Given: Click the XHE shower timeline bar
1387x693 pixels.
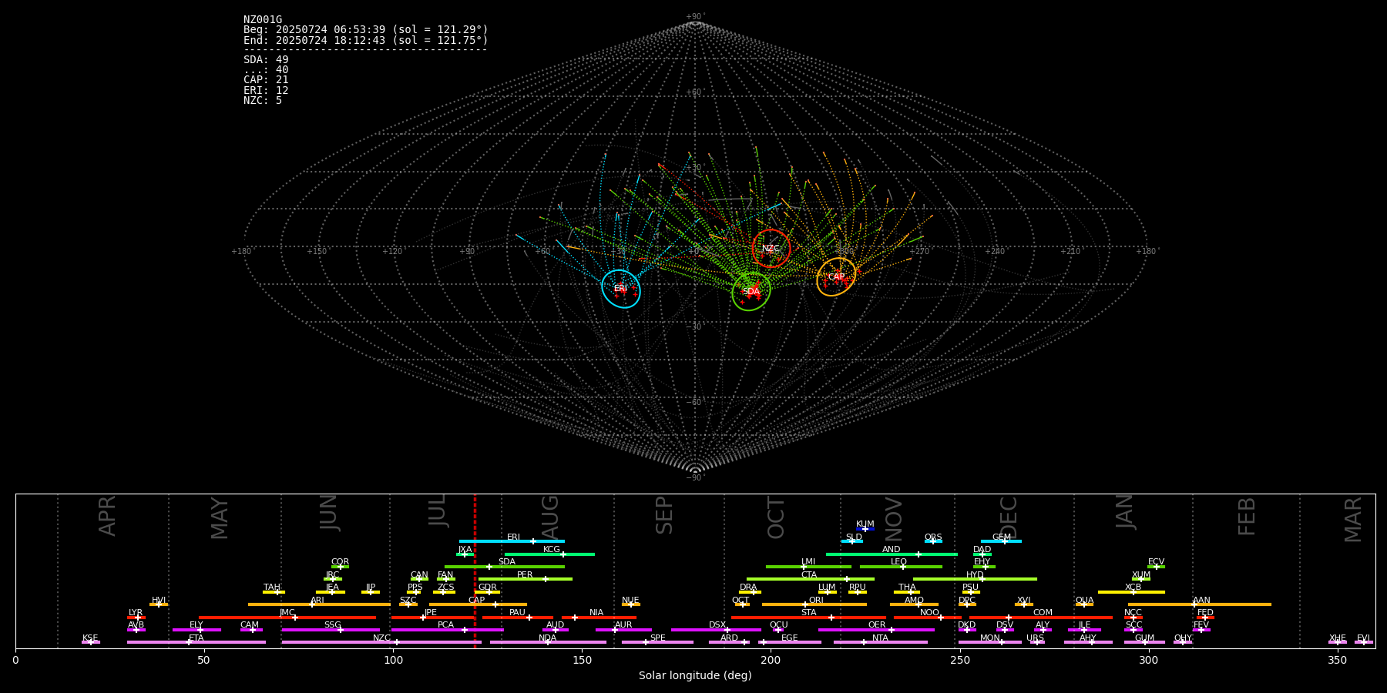Looking at the screenshot, I should tap(1338, 642).
